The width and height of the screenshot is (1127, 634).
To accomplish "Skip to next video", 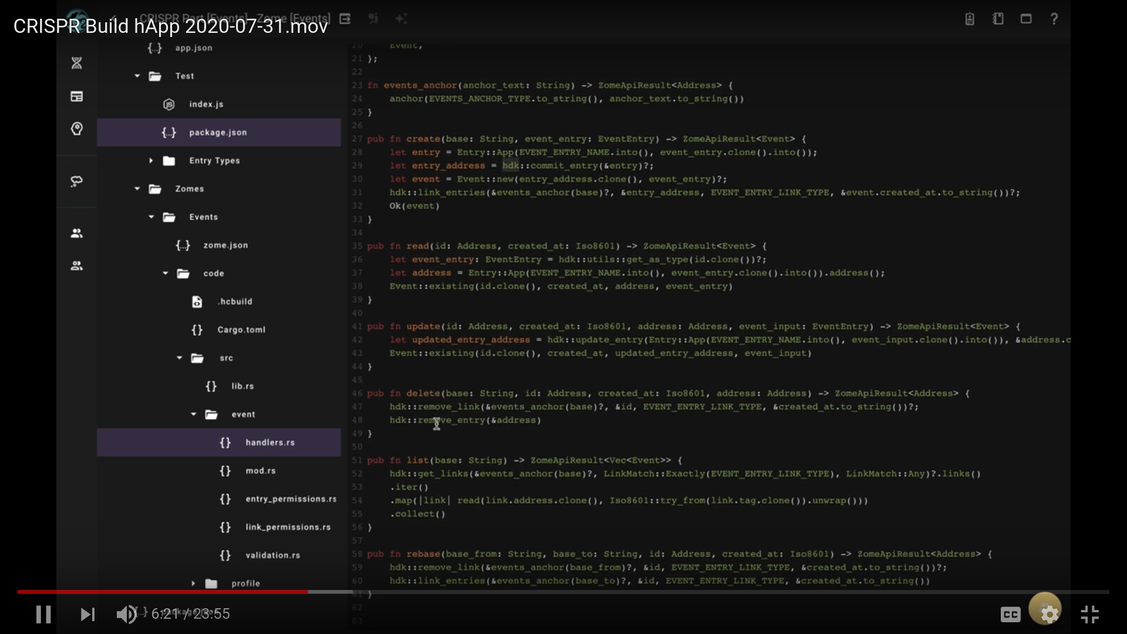I will click(x=87, y=614).
